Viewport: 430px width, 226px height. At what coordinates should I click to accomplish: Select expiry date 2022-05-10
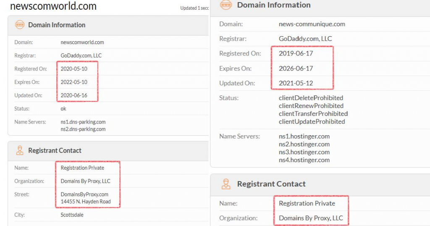point(74,82)
